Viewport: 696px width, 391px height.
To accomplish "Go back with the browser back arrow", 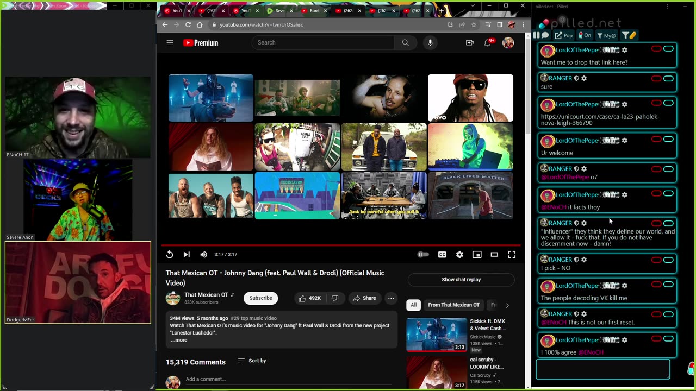I will 165,24.
